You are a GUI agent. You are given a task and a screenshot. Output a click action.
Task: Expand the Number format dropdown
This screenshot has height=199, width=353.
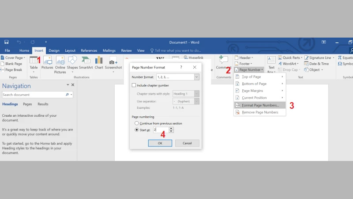click(196, 77)
